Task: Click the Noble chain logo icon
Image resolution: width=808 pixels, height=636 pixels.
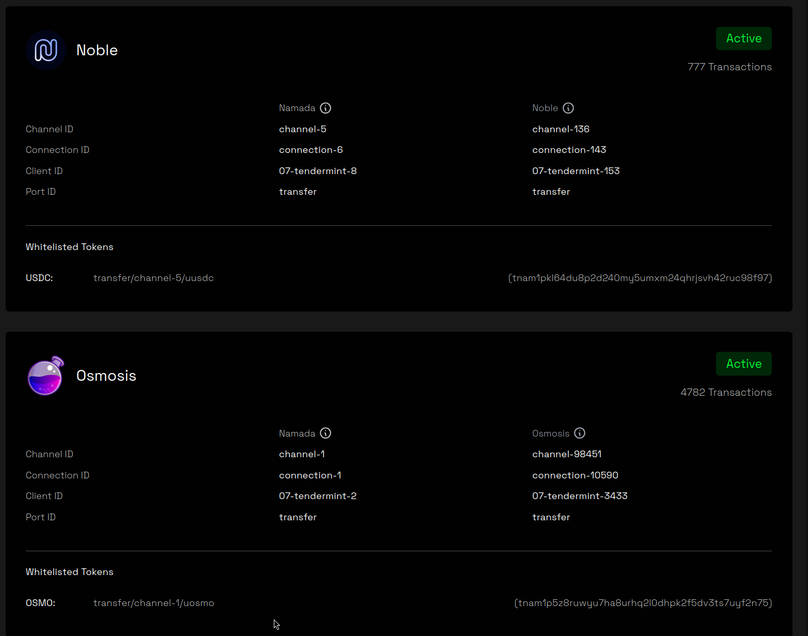Action: [46, 50]
